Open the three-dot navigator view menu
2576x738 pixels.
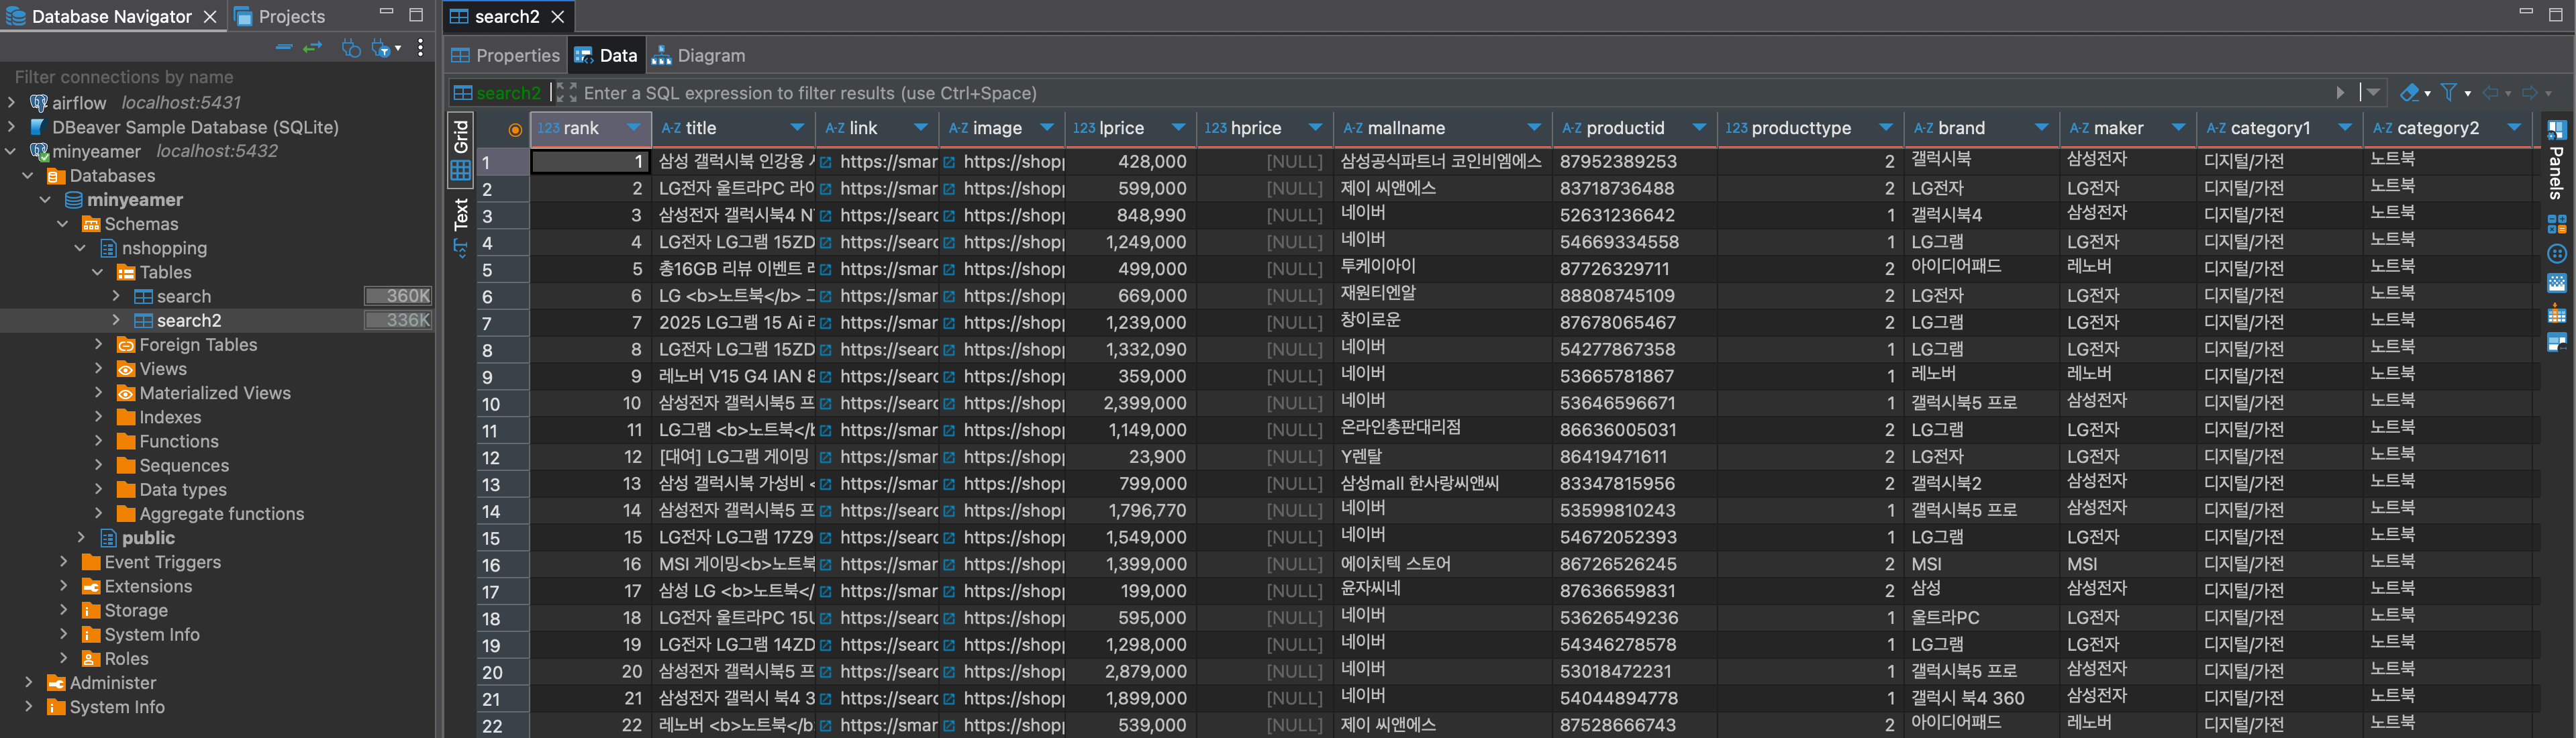[420, 47]
